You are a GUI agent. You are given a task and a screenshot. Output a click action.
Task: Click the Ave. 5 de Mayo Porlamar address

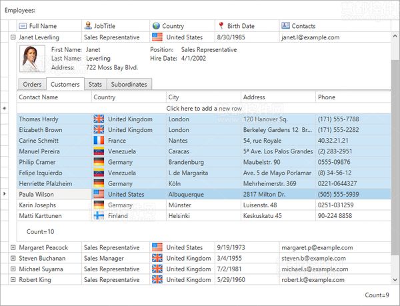click(x=278, y=173)
